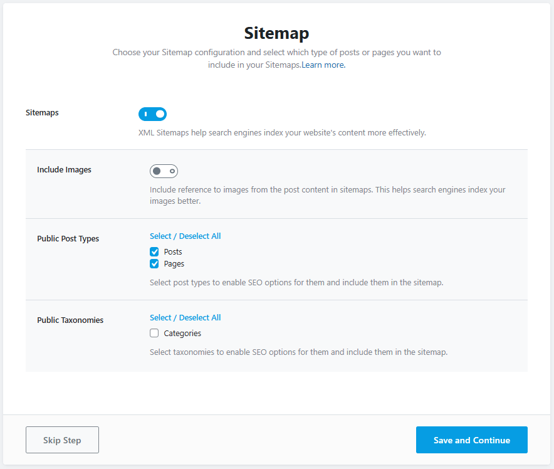Click the Public Post Types label
This screenshot has height=469, width=554.
pyautogui.click(x=68, y=238)
